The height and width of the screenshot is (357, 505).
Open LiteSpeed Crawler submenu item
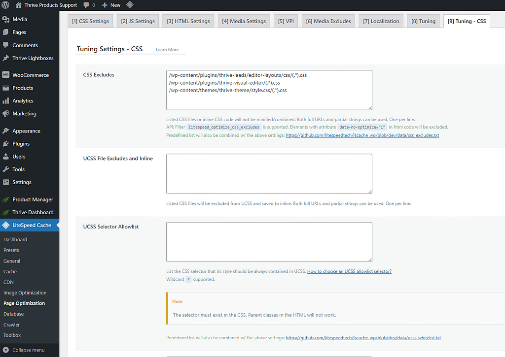point(12,325)
